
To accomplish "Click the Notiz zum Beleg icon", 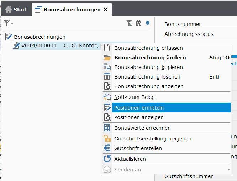I will pyautogui.click(x=107, y=97).
